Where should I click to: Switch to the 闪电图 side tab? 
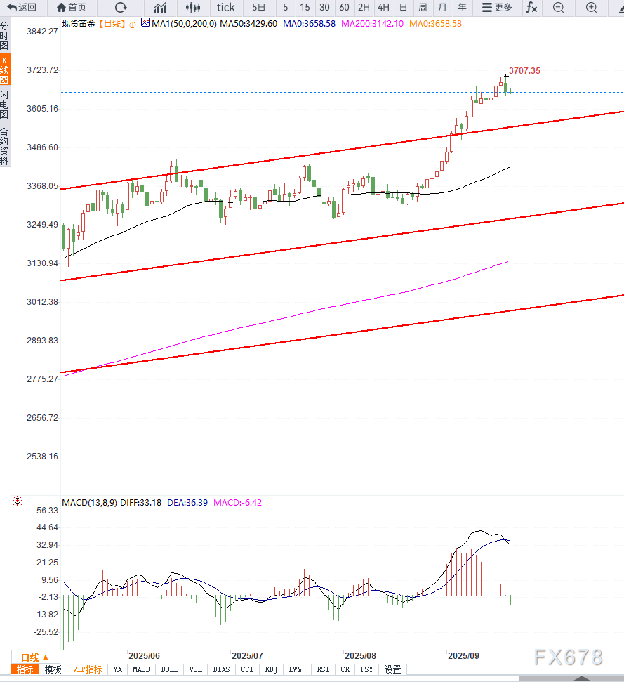5,104
